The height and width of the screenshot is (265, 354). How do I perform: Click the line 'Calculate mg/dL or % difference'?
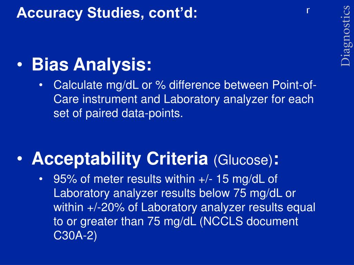tap(185, 86)
